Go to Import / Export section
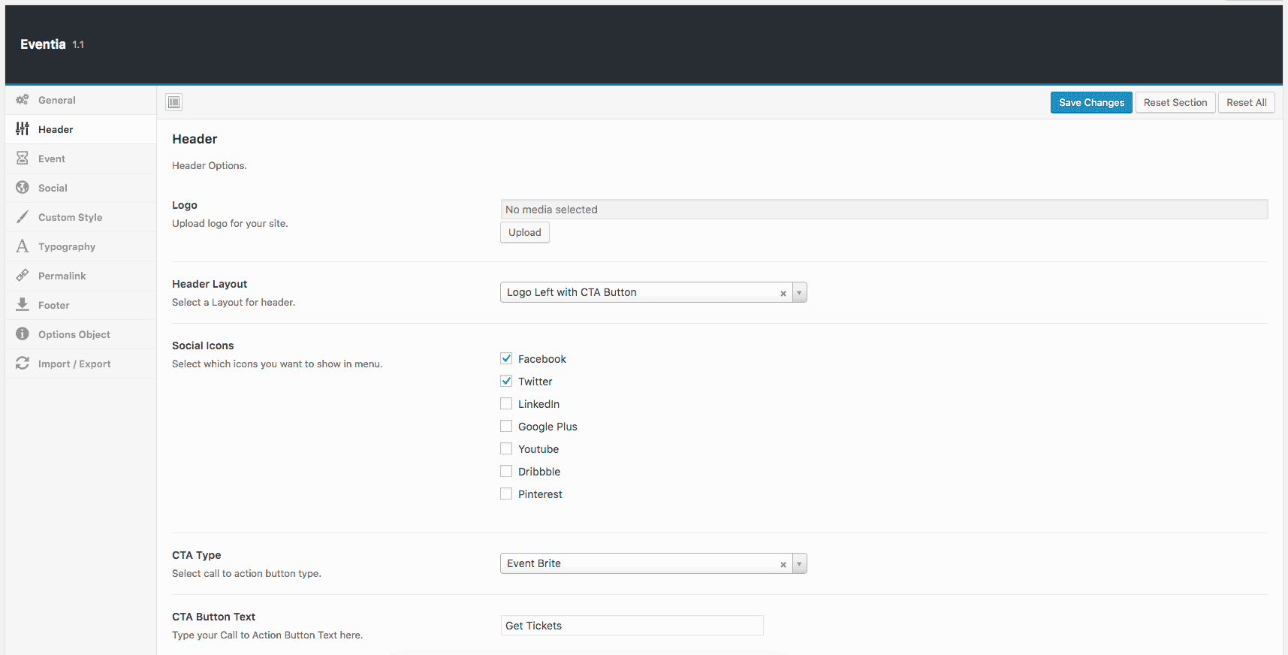Viewport: 1288px width, 655px height. tap(74, 364)
